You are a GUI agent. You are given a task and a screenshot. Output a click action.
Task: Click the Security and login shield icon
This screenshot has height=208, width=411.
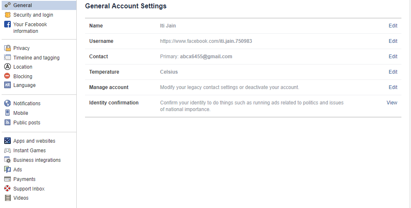pos(8,15)
